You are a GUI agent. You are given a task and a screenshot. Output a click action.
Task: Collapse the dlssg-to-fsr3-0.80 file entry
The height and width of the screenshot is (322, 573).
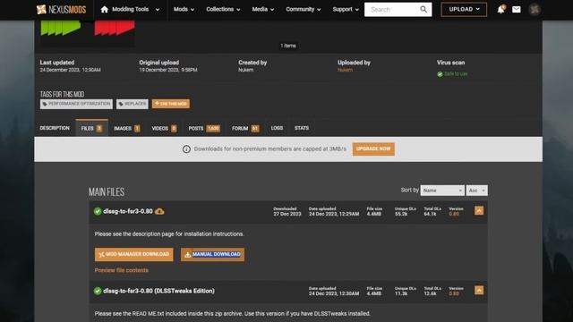pyautogui.click(x=479, y=211)
